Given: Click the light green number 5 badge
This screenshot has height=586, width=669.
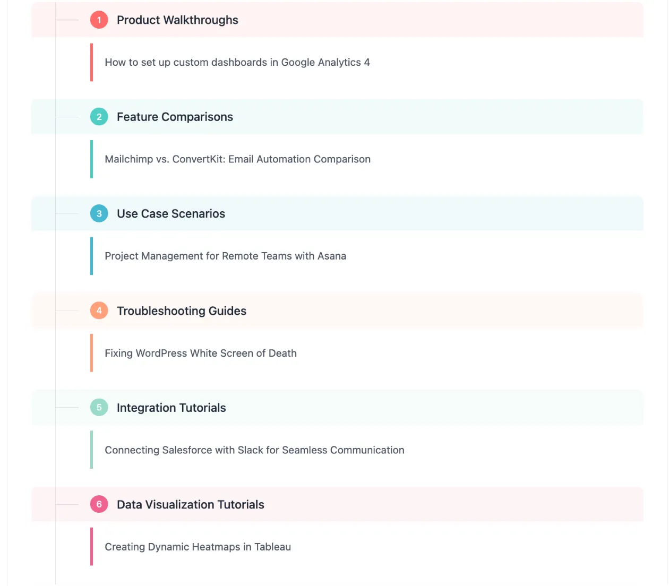Looking at the screenshot, I should pyautogui.click(x=99, y=408).
